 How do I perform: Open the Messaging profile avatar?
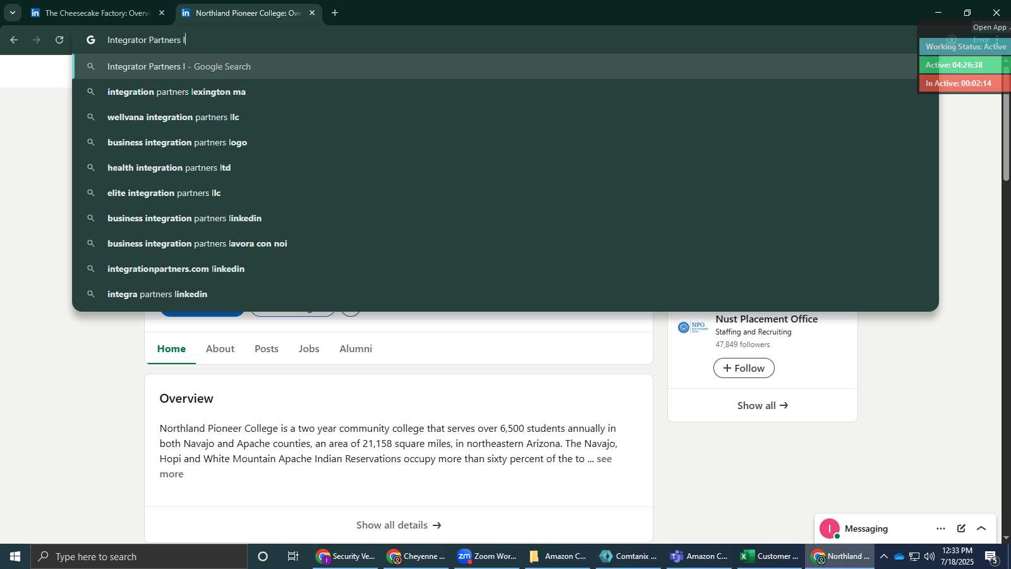click(x=830, y=529)
